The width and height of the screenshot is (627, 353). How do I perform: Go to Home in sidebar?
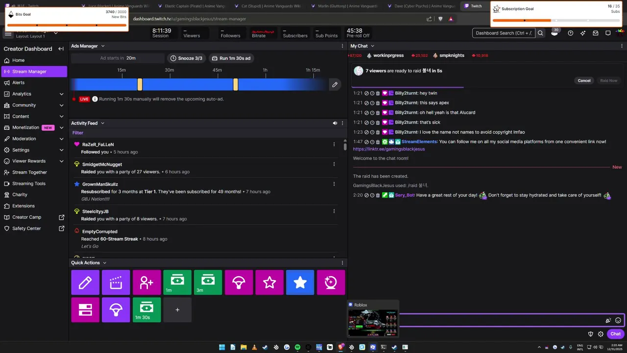coord(33,60)
